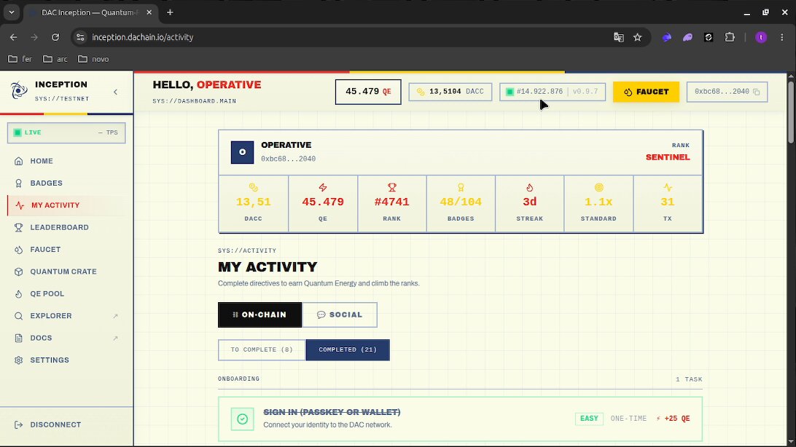Click the #4741 rank value

tap(392, 202)
